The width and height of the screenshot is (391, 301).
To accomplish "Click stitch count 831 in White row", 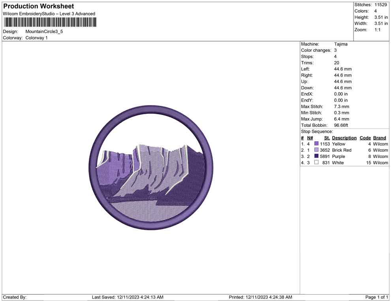I will (326, 163).
